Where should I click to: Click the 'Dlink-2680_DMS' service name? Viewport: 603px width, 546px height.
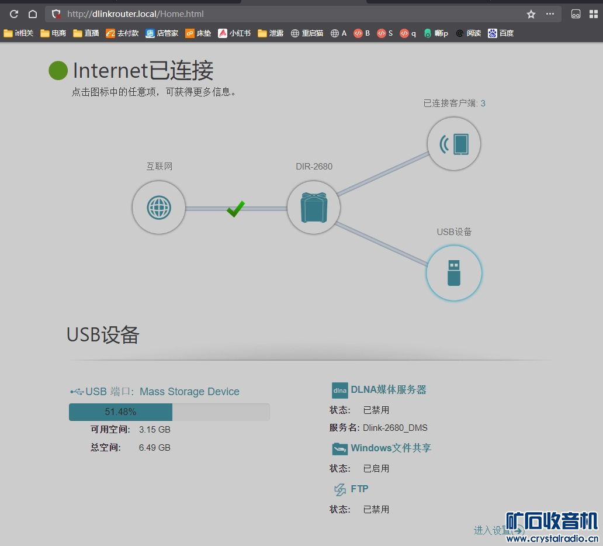[395, 428]
